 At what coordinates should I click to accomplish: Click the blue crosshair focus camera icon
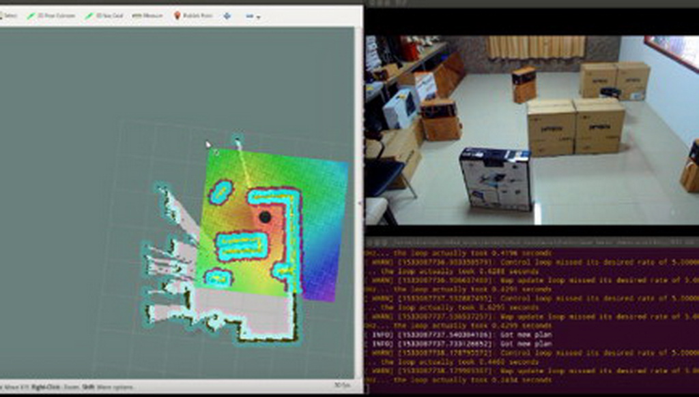pyautogui.click(x=227, y=15)
